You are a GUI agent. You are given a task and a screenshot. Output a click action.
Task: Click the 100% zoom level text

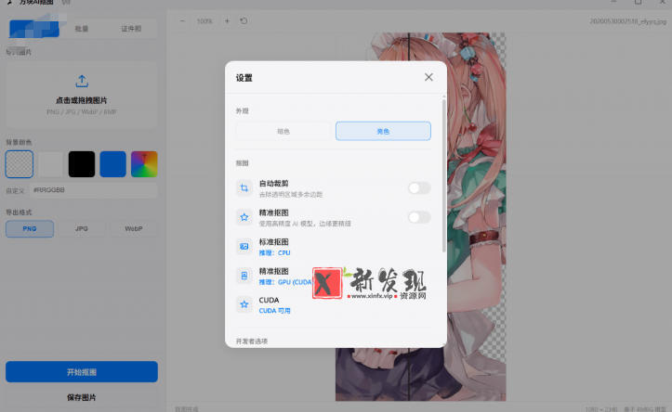pos(204,21)
